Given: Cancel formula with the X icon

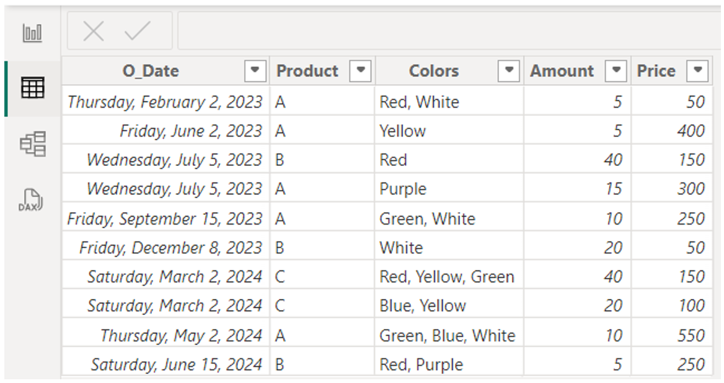Looking at the screenshot, I should (x=93, y=32).
